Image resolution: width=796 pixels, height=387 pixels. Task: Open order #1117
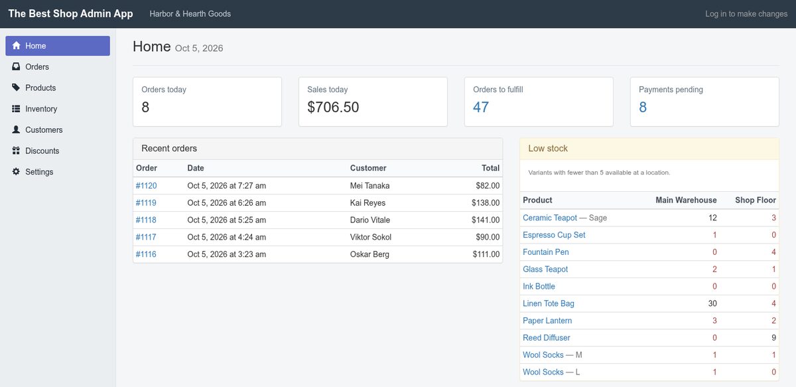pyautogui.click(x=146, y=237)
